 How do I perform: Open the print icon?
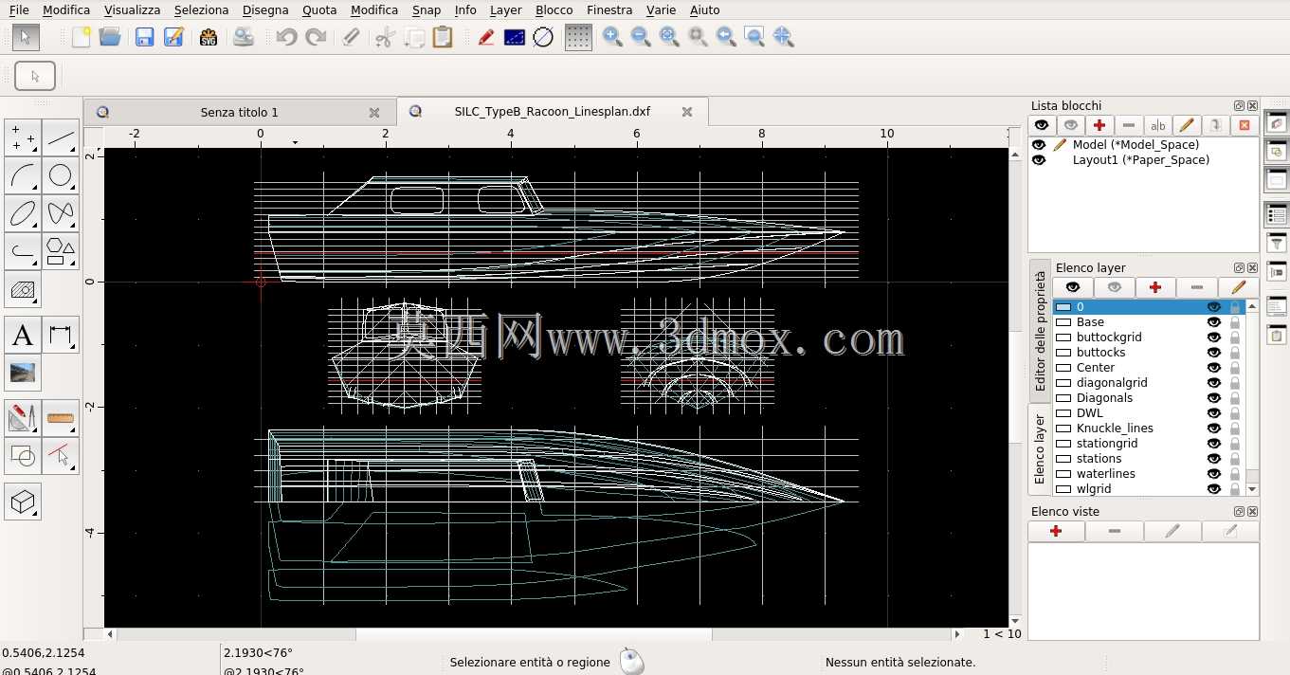[x=244, y=37]
